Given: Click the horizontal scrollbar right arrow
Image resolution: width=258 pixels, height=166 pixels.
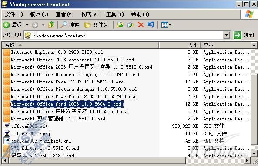Looking at the screenshot, I should tap(247, 160).
